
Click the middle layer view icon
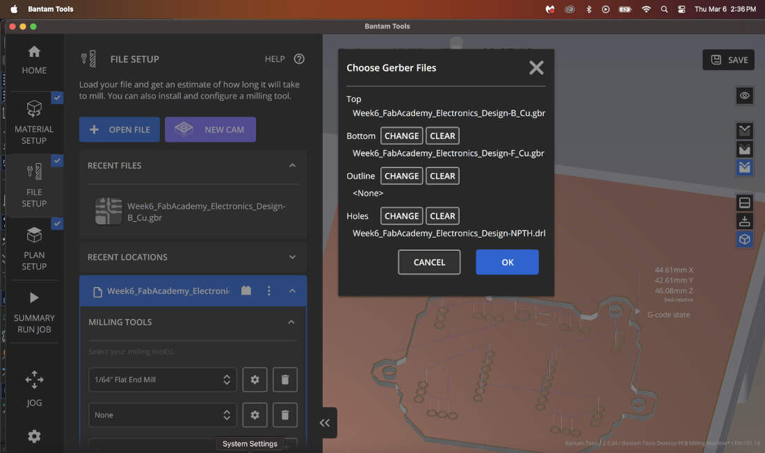[x=745, y=149]
